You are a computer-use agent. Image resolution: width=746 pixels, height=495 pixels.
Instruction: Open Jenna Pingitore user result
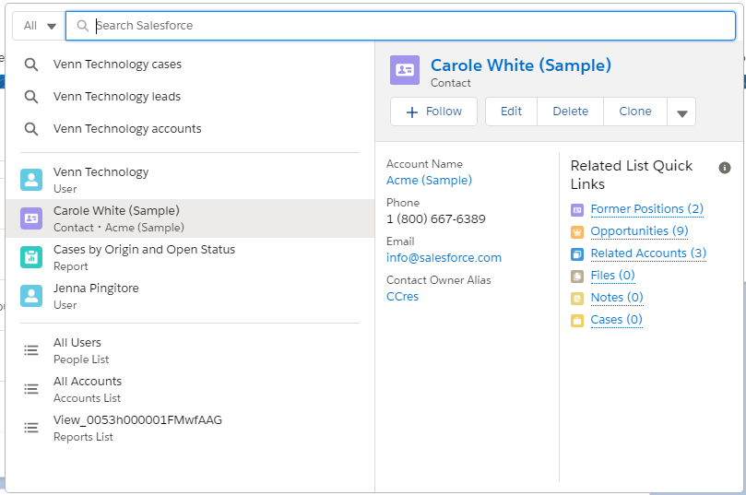point(190,296)
